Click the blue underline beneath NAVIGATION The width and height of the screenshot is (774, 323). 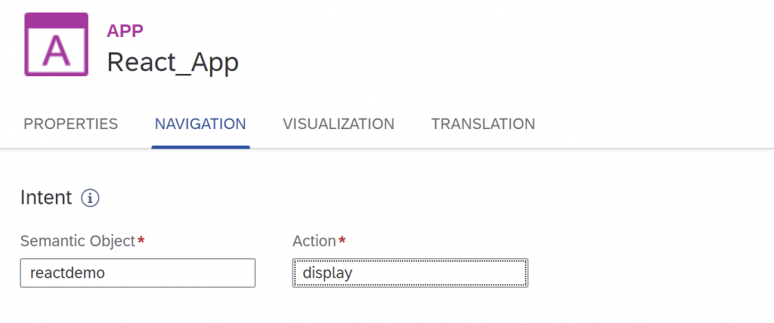pos(200,146)
